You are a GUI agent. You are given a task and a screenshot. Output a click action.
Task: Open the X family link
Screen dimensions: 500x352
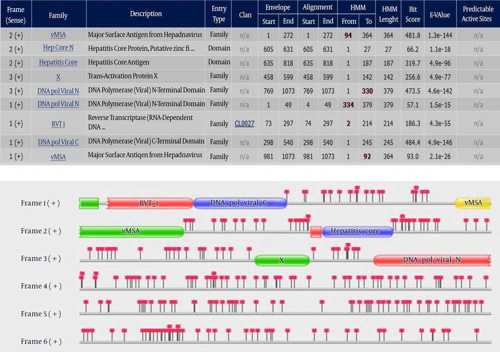58,77
